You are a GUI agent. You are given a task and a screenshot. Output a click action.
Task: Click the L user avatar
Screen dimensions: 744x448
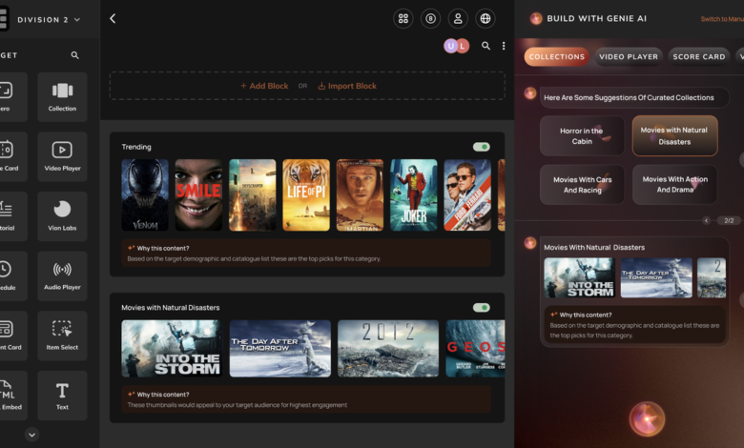(463, 46)
